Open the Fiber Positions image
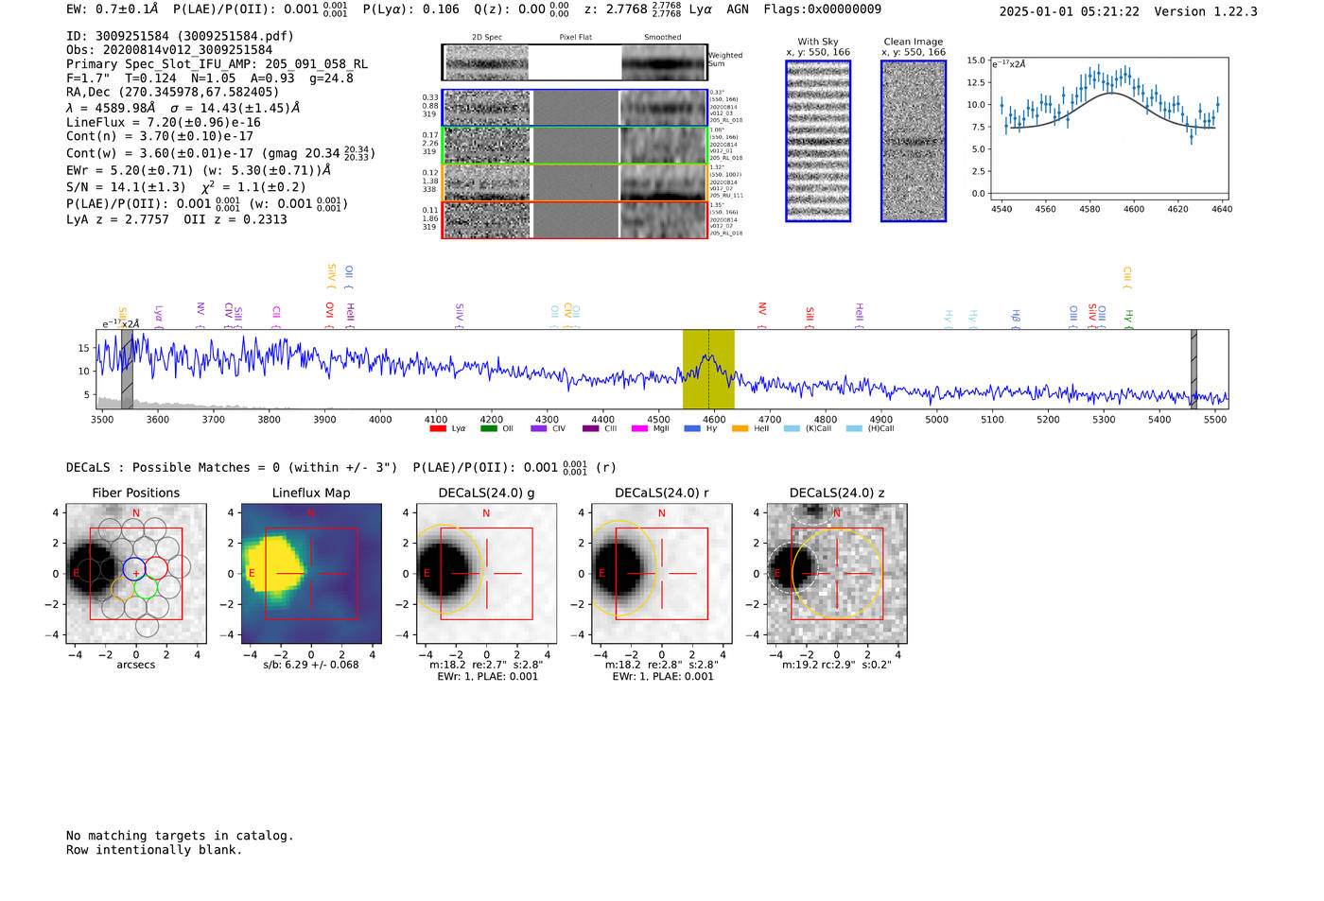 pyautogui.click(x=136, y=573)
